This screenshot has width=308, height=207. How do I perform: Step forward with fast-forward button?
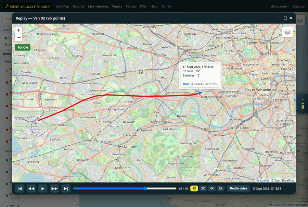click(x=54, y=188)
